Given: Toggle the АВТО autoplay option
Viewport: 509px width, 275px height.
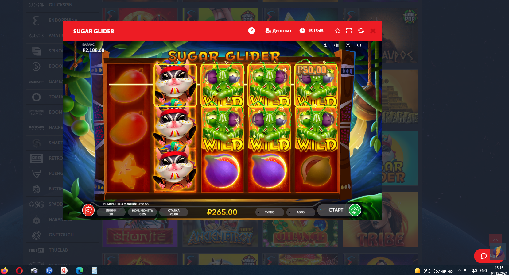Looking at the screenshot, I should 301,212.
